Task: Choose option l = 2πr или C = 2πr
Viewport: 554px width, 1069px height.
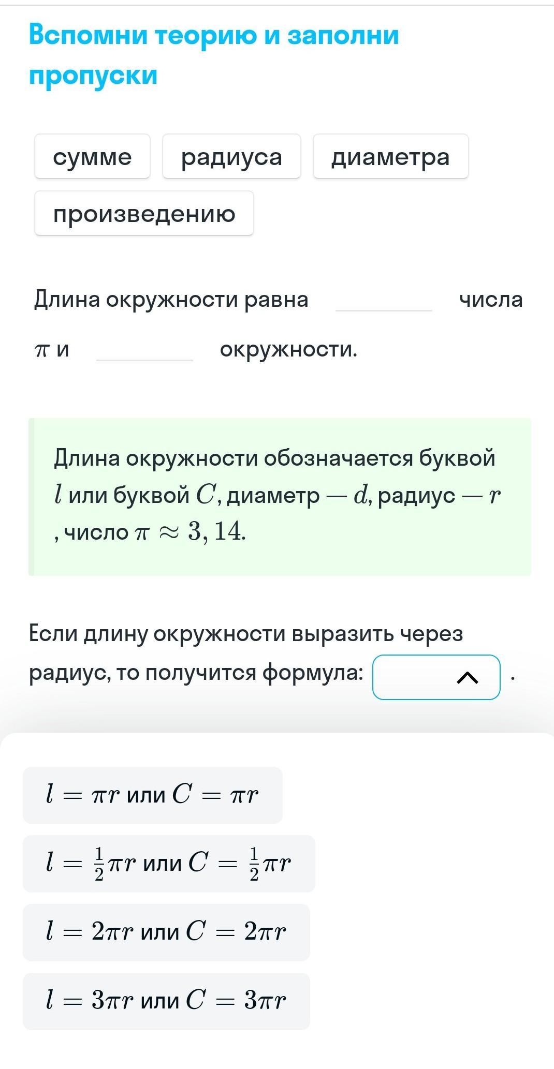Action: point(166,932)
